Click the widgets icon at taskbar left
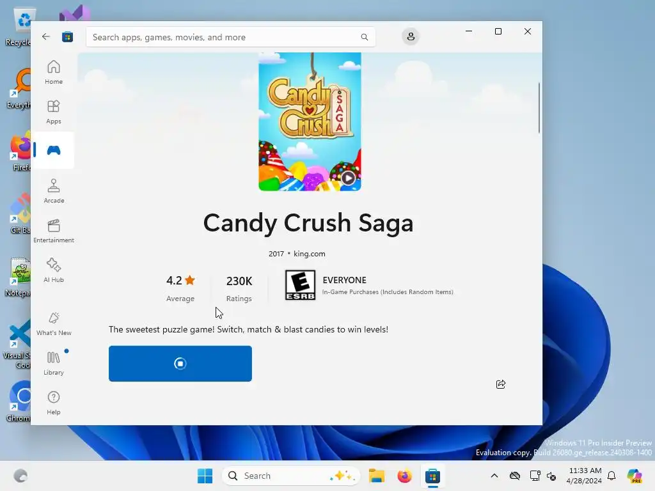Viewport: 655px width, 491px height. click(20, 476)
